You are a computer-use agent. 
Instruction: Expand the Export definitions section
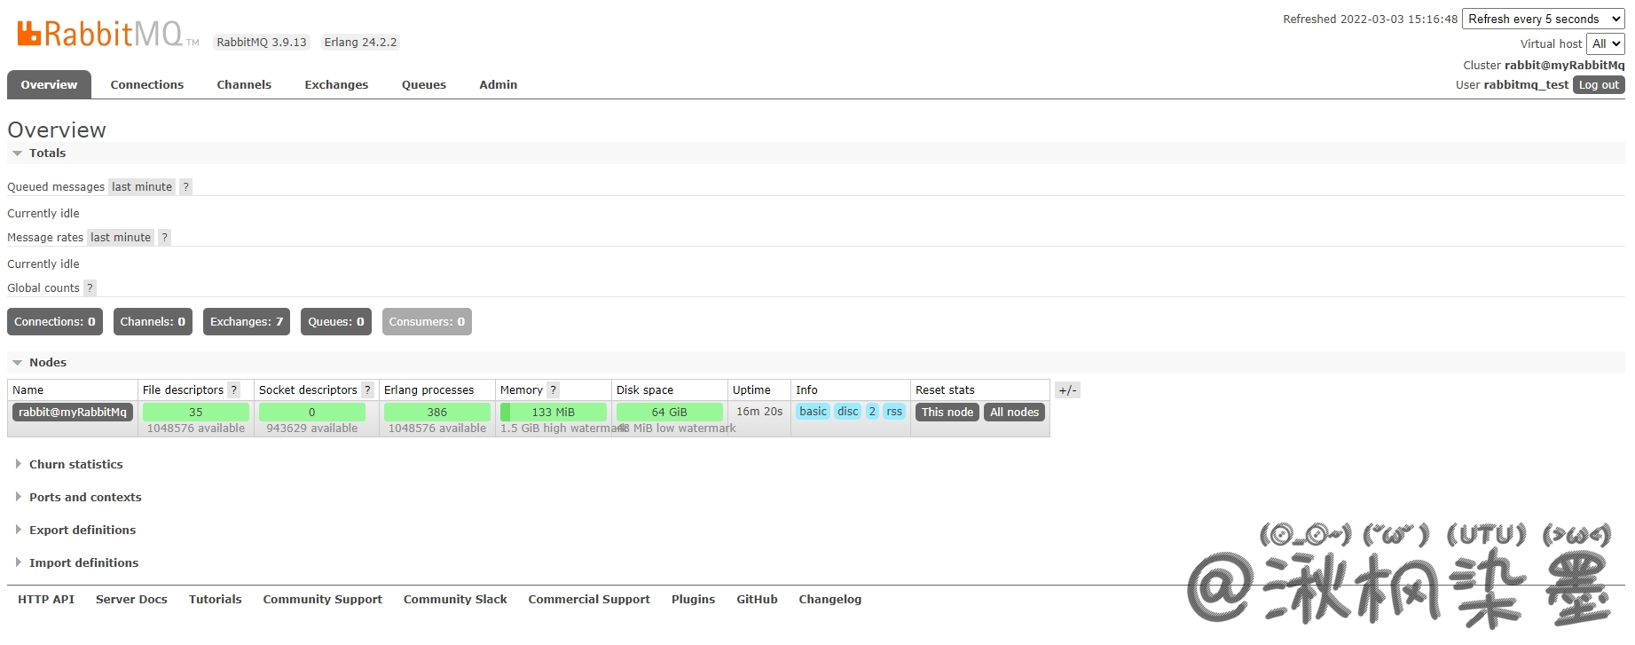[82, 531]
